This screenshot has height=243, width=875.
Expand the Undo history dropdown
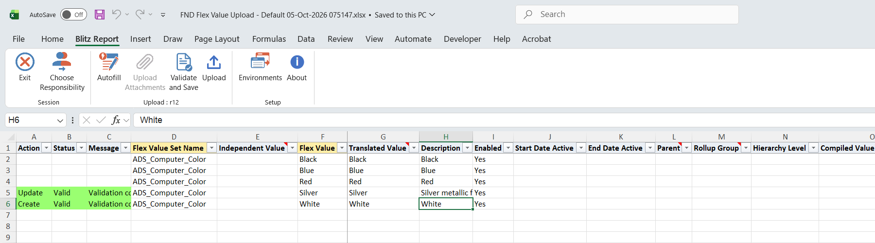[x=127, y=15]
